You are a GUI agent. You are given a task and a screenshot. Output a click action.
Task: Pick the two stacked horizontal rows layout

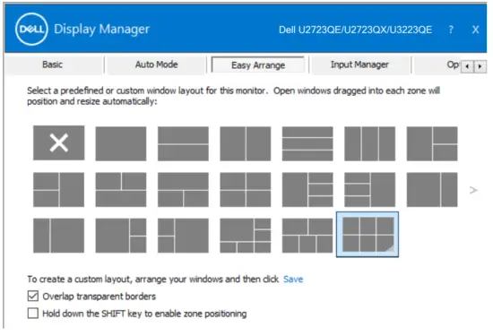coord(183,143)
